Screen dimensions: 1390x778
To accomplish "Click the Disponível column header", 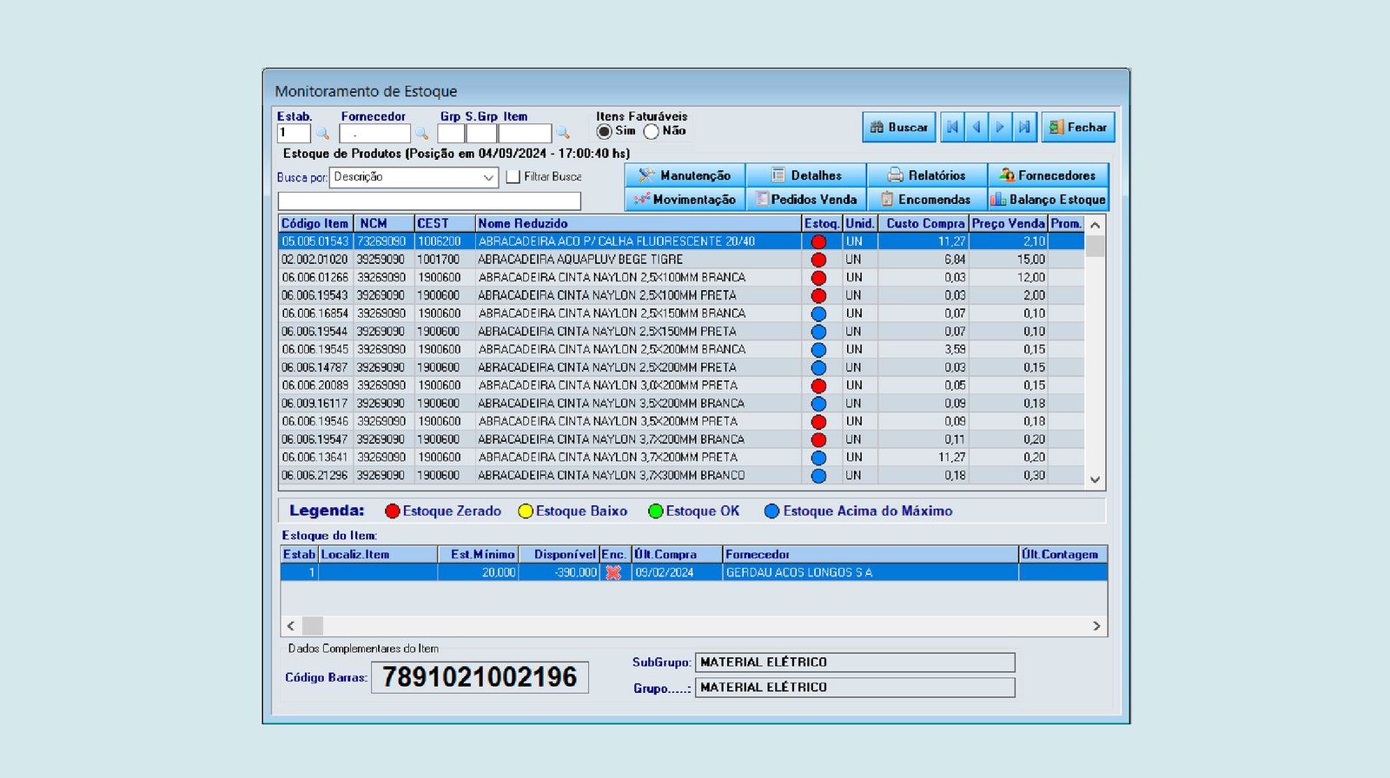I will pos(559,554).
